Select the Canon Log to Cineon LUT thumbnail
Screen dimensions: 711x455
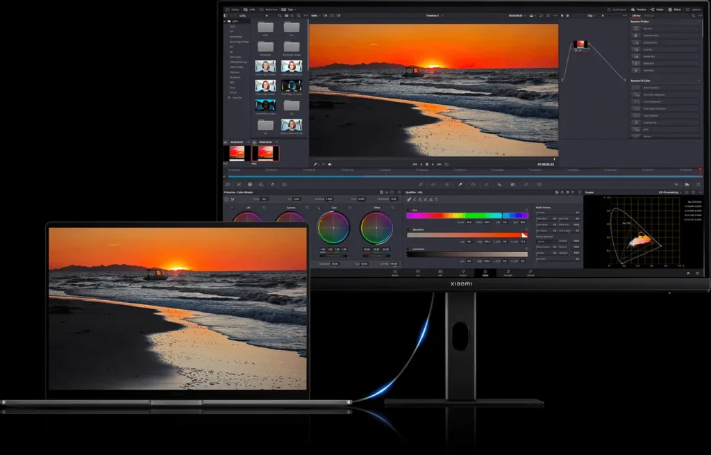point(265,67)
